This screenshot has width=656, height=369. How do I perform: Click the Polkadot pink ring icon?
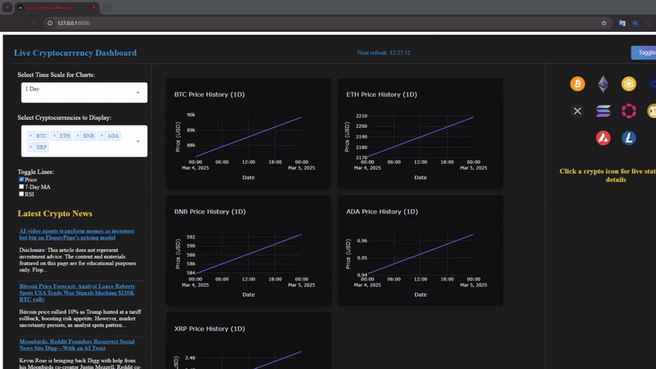pos(629,111)
